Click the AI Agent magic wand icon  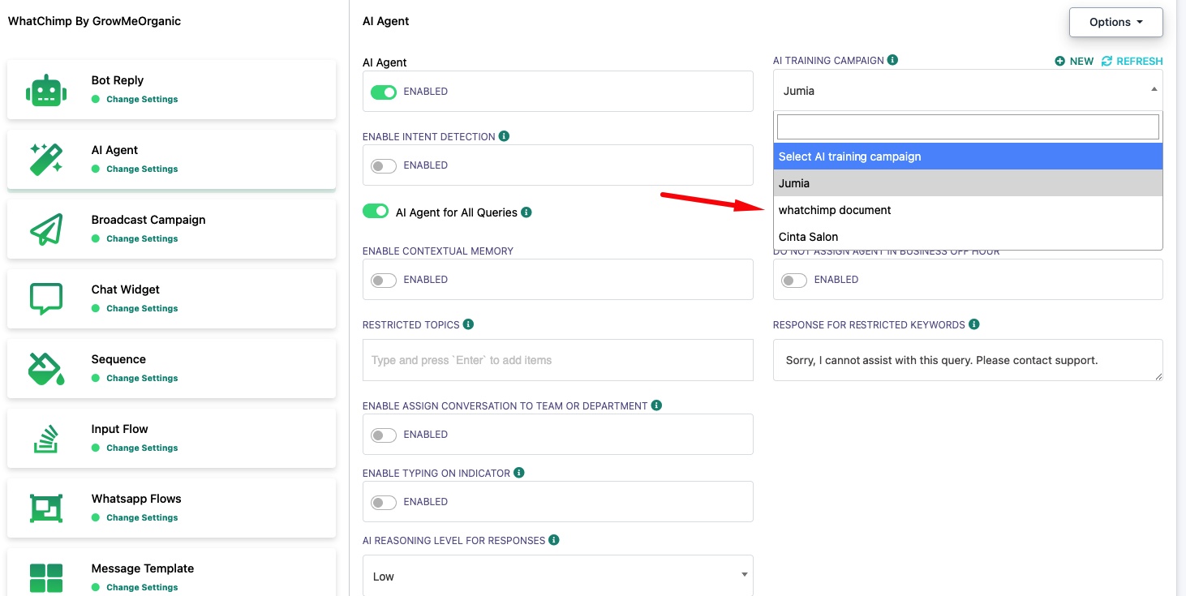pos(46,160)
